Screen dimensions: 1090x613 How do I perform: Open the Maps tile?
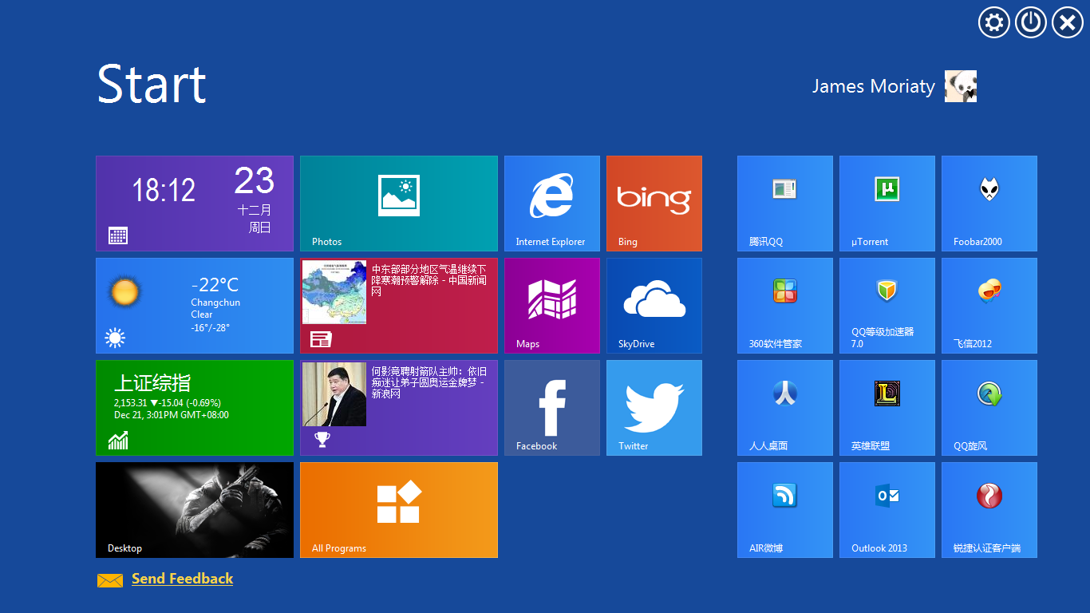[x=552, y=306]
